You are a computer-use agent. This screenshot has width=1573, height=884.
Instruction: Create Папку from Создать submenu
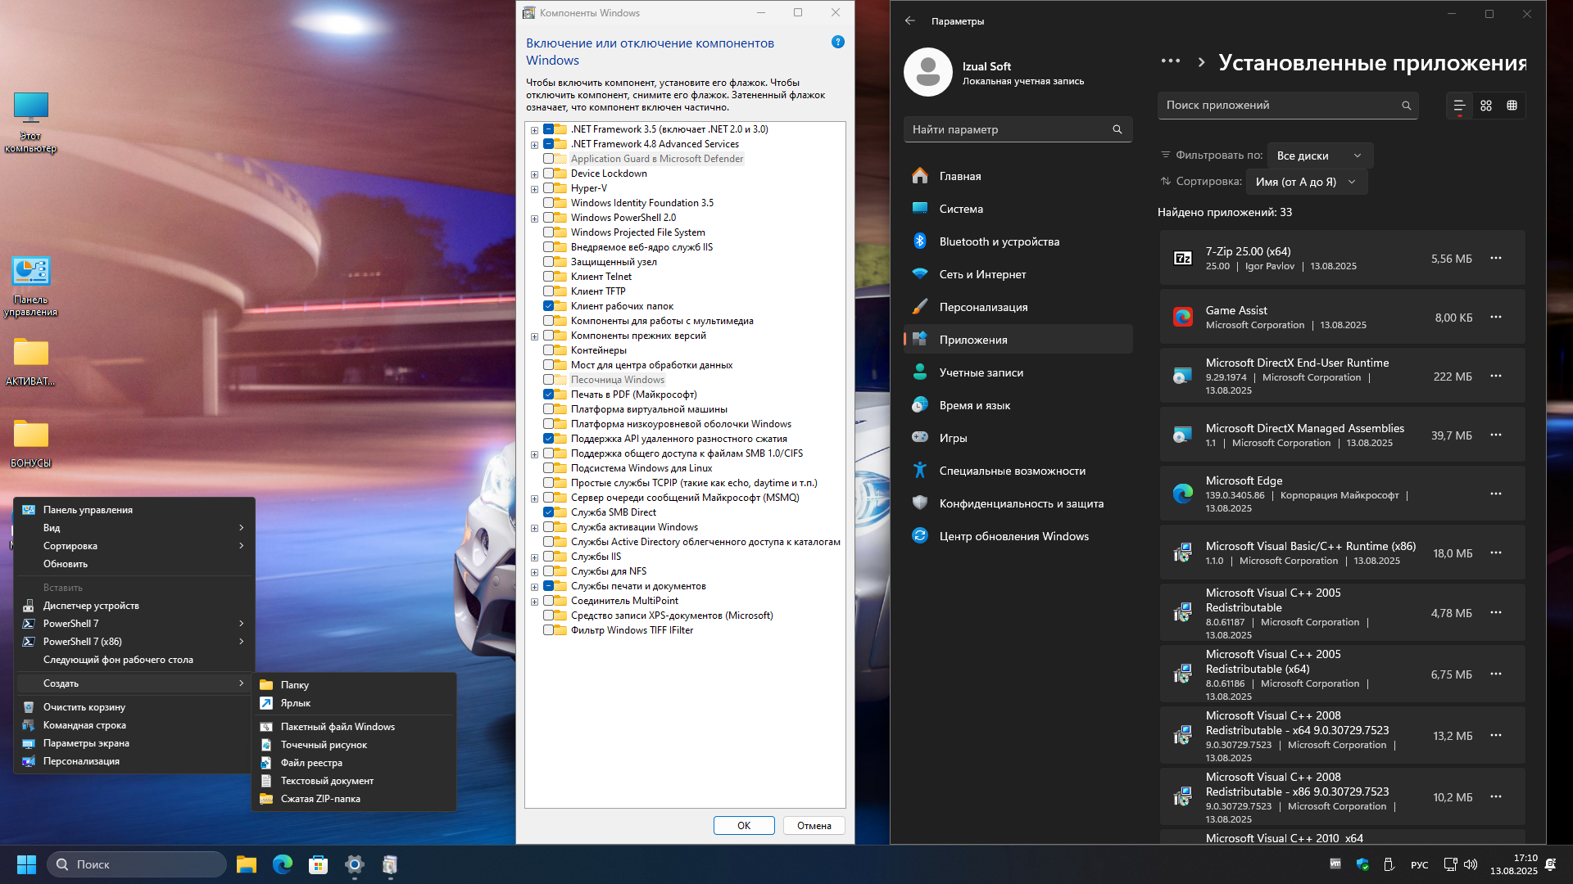[353, 685]
